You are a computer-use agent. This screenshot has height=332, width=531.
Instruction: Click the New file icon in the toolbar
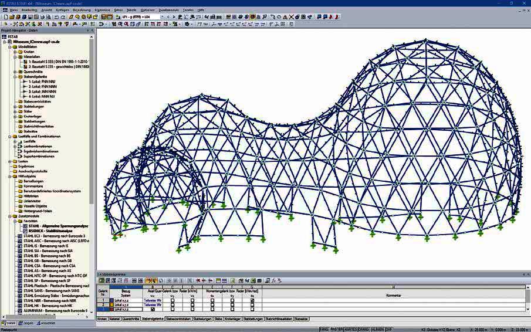(6, 16)
